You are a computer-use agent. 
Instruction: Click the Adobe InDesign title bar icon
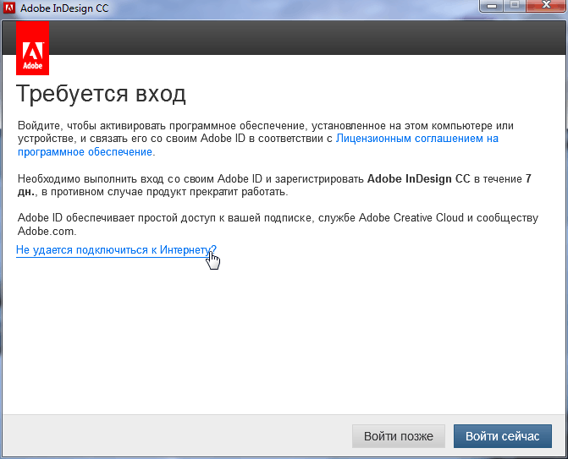9,8
